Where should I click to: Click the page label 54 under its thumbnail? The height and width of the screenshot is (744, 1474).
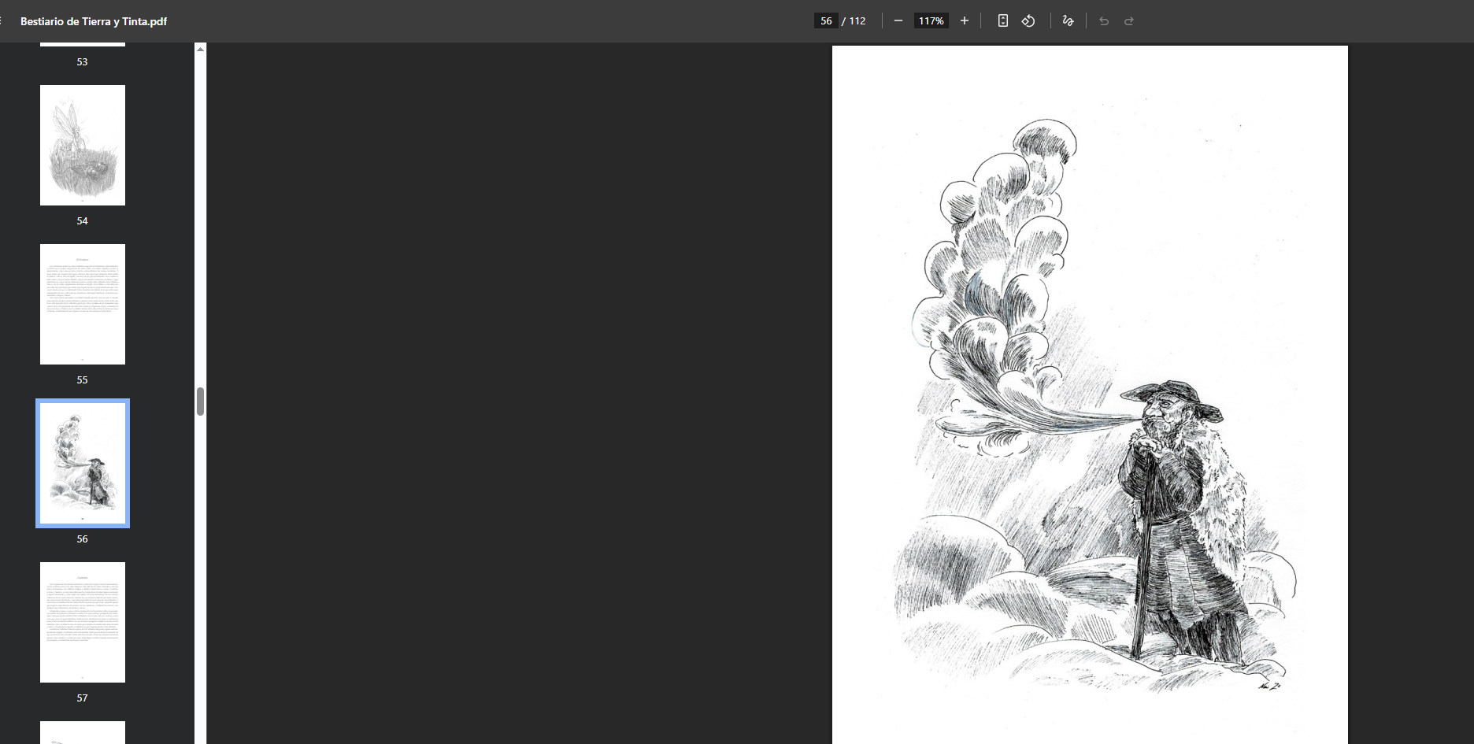(x=82, y=220)
